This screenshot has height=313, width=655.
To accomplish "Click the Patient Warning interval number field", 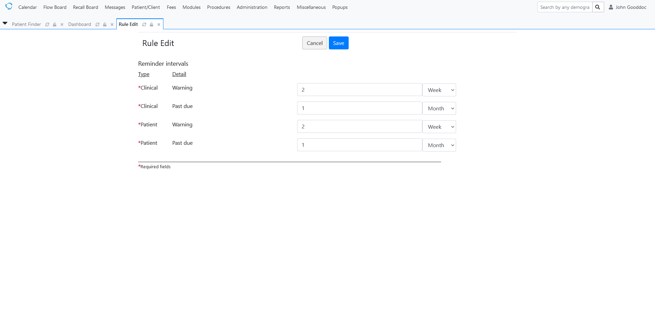I will [x=359, y=126].
